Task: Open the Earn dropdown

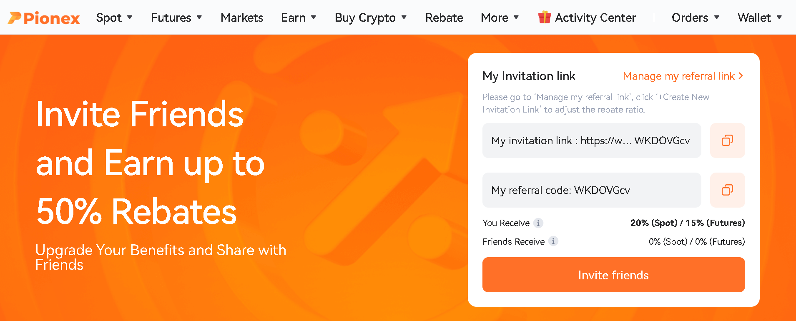Action: click(x=299, y=18)
